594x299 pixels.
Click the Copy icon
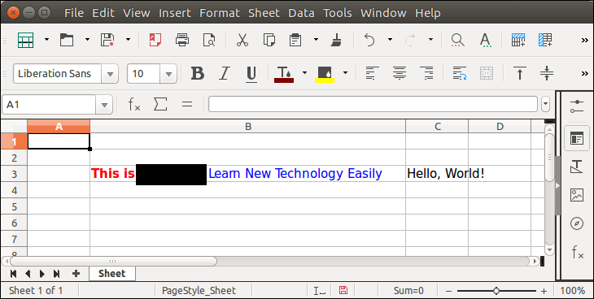(269, 40)
